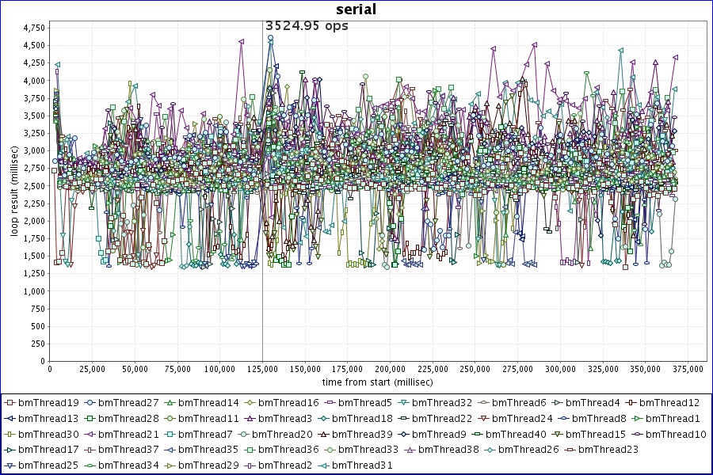Click the bmThread31 legend marker icon
The width and height of the screenshot is (713, 475).
point(324,465)
